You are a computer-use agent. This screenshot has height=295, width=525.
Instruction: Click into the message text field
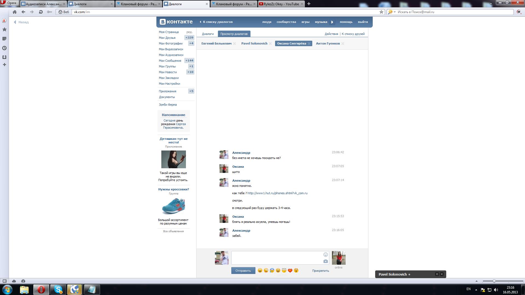coord(276,258)
